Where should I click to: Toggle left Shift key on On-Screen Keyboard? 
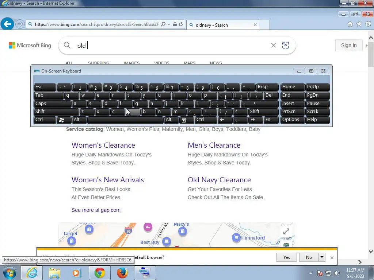(x=56, y=112)
